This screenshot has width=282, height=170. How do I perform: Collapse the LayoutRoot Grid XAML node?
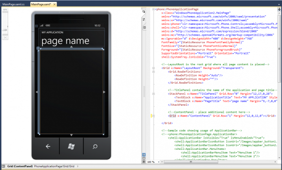pyautogui.click(x=153, y=68)
